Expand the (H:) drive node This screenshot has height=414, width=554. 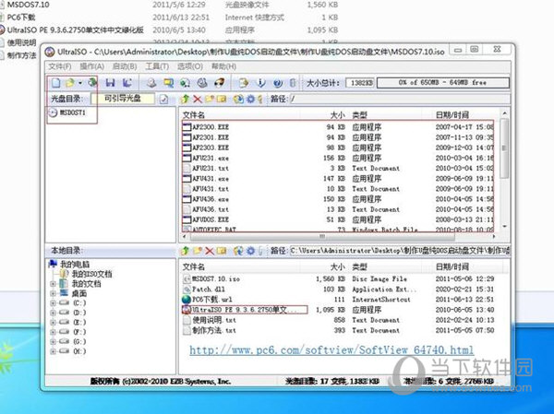53,351
